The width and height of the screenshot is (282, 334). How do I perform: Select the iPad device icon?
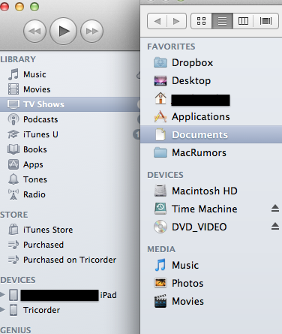tap(13, 295)
